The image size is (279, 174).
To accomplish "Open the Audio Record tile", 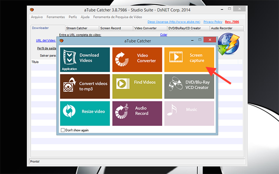I will pos(137,114).
